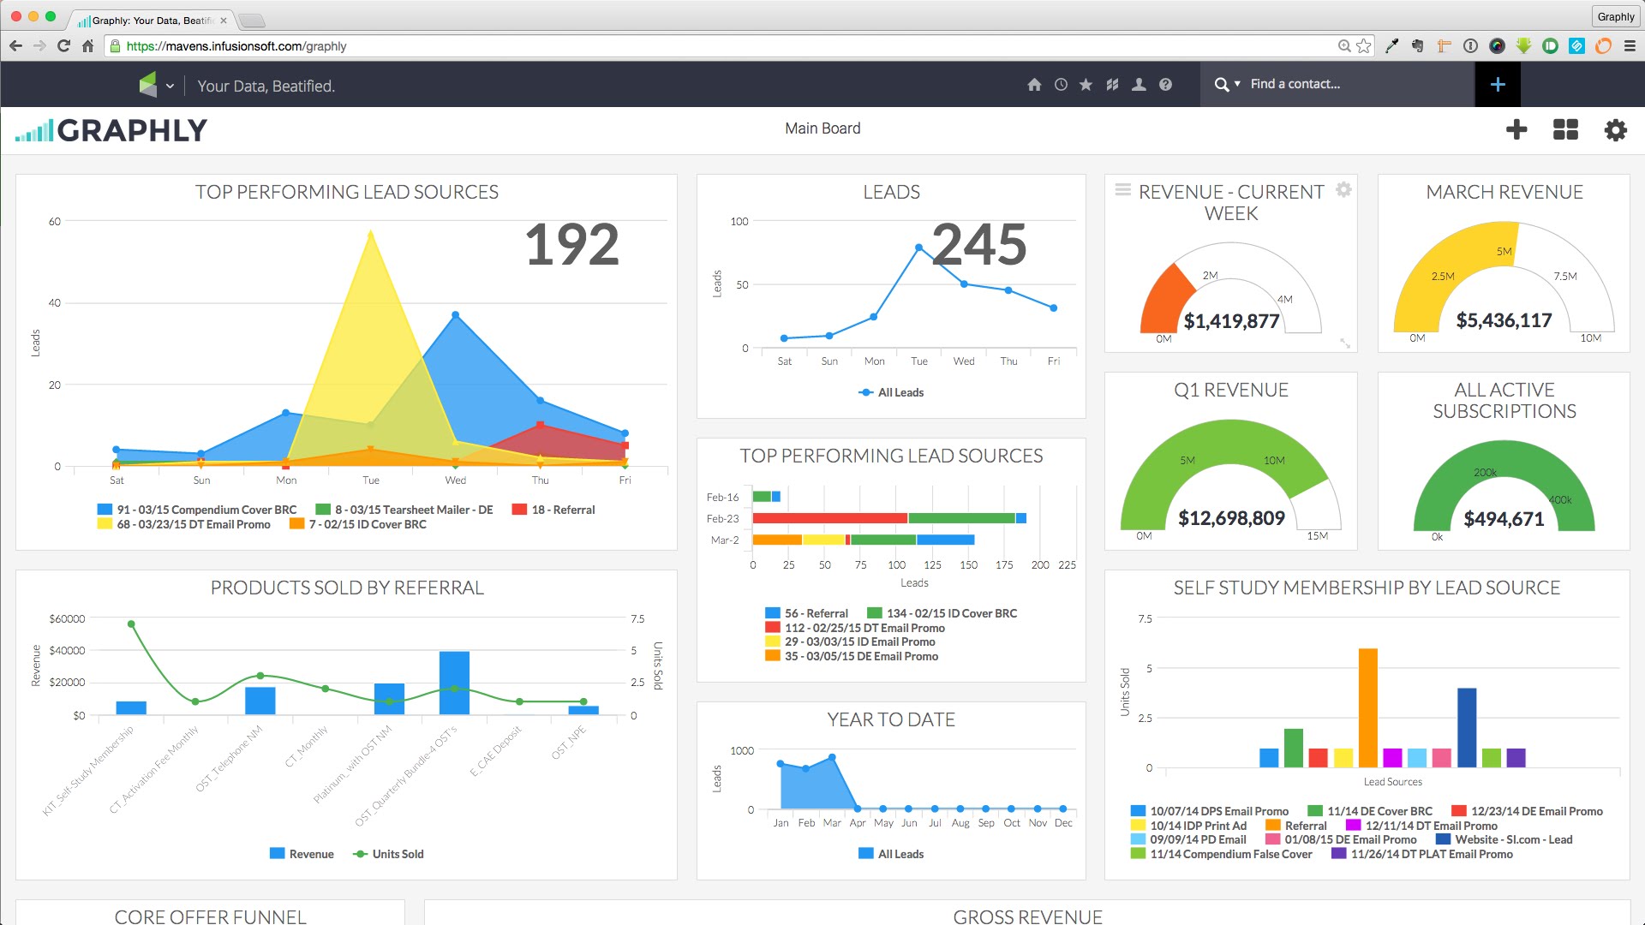Open the search type dropdown beside the magnifier
This screenshot has height=925, width=1645.
pos(1237,84)
